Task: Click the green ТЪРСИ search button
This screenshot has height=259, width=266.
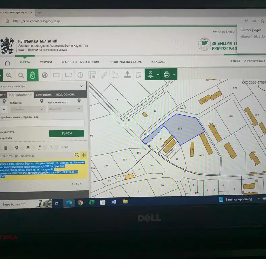Action: (x=66, y=133)
